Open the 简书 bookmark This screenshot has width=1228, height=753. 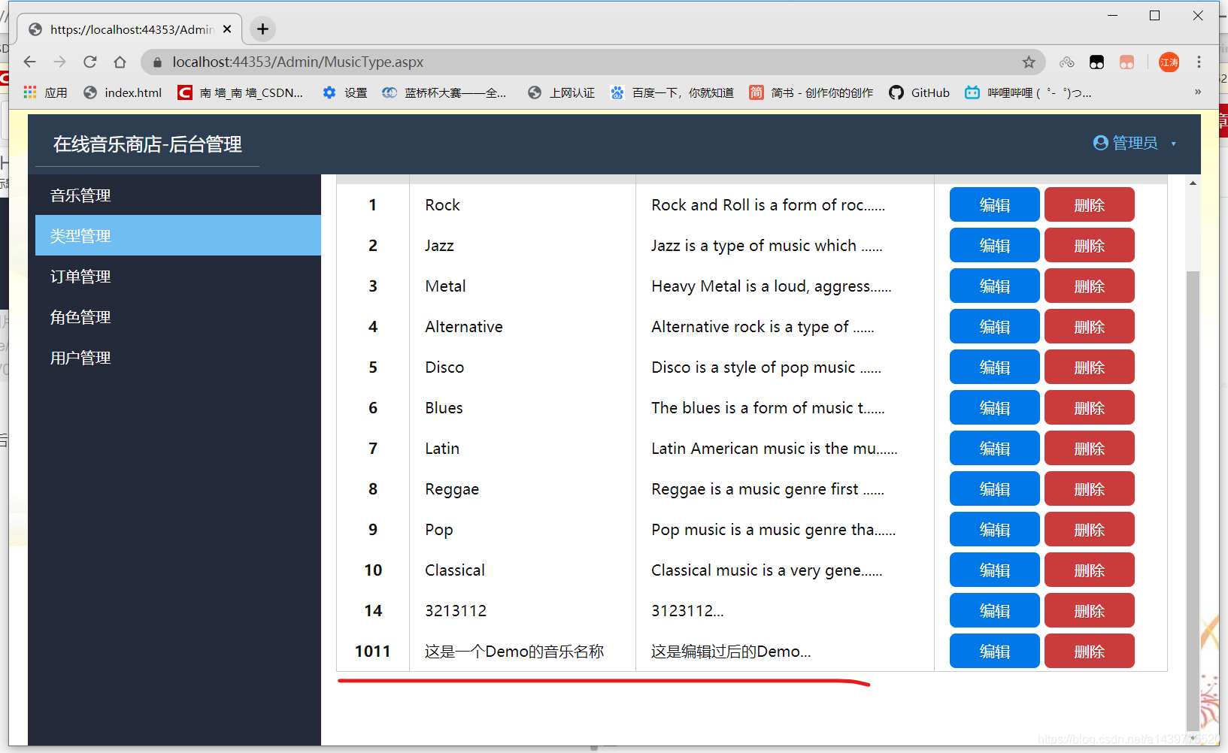tap(811, 92)
